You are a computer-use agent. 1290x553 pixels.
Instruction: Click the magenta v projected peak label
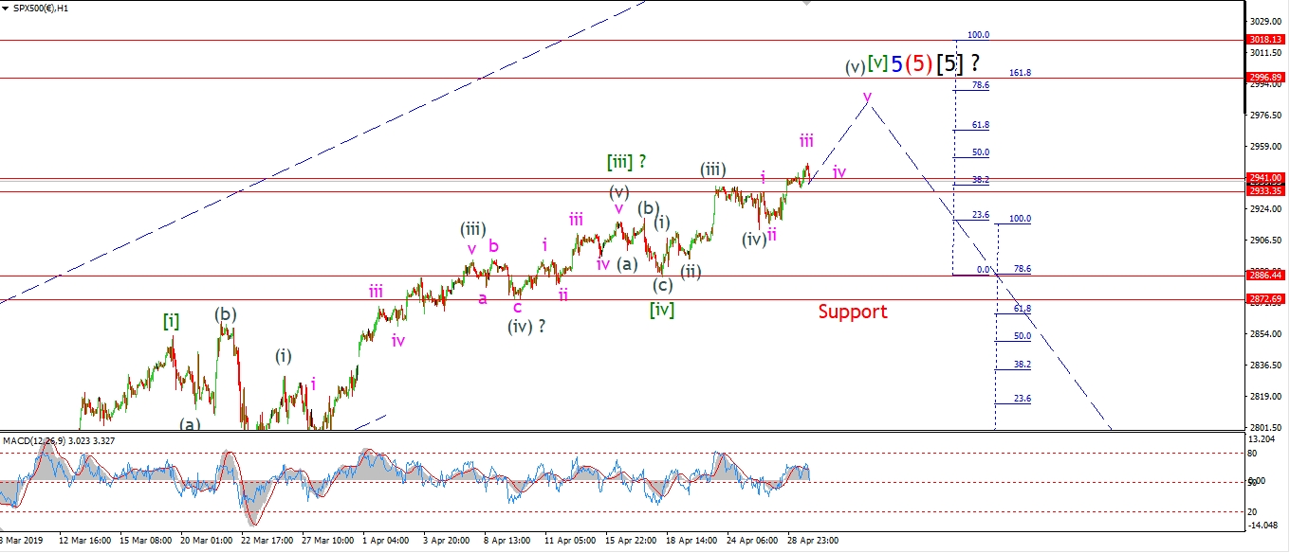click(x=867, y=96)
